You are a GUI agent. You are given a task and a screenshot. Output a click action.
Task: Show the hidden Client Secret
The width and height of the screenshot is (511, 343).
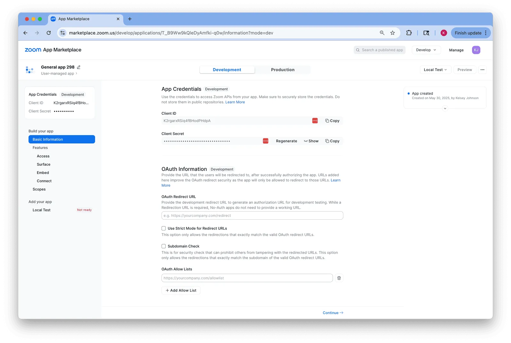pyautogui.click(x=311, y=141)
